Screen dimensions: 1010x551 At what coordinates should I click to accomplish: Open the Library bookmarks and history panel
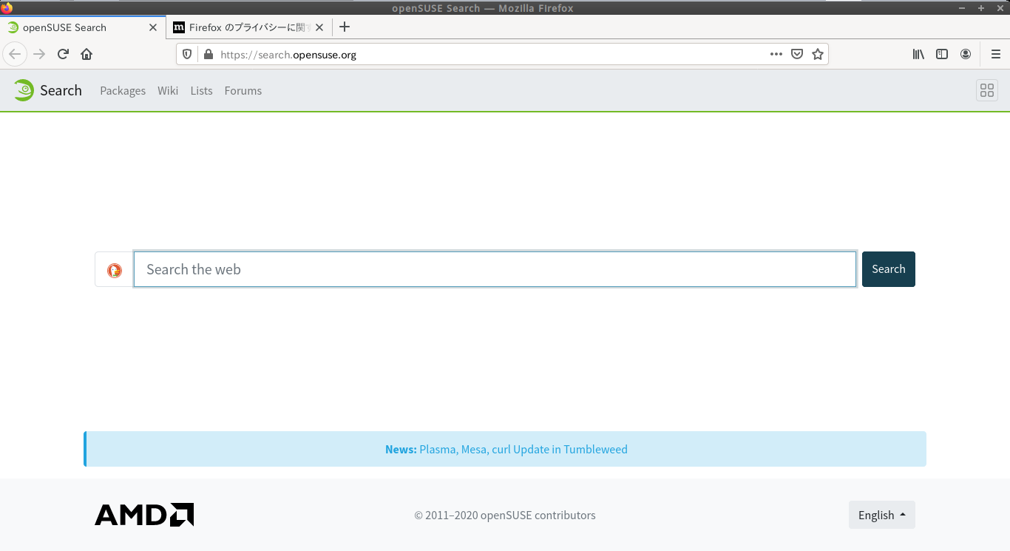(x=918, y=54)
